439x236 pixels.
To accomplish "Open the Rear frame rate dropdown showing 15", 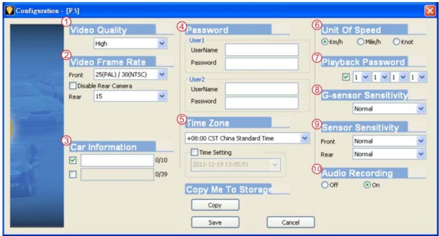I will tap(130, 96).
